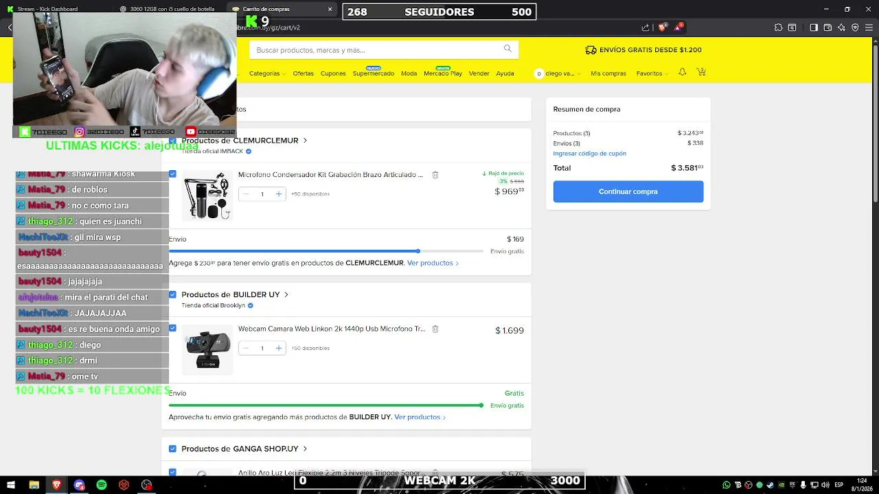Open the diego account dropdown
Image resolution: width=879 pixels, height=494 pixels.
558,73
